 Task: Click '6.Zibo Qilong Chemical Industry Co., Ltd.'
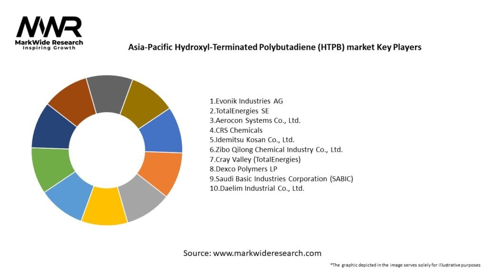(276, 150)
